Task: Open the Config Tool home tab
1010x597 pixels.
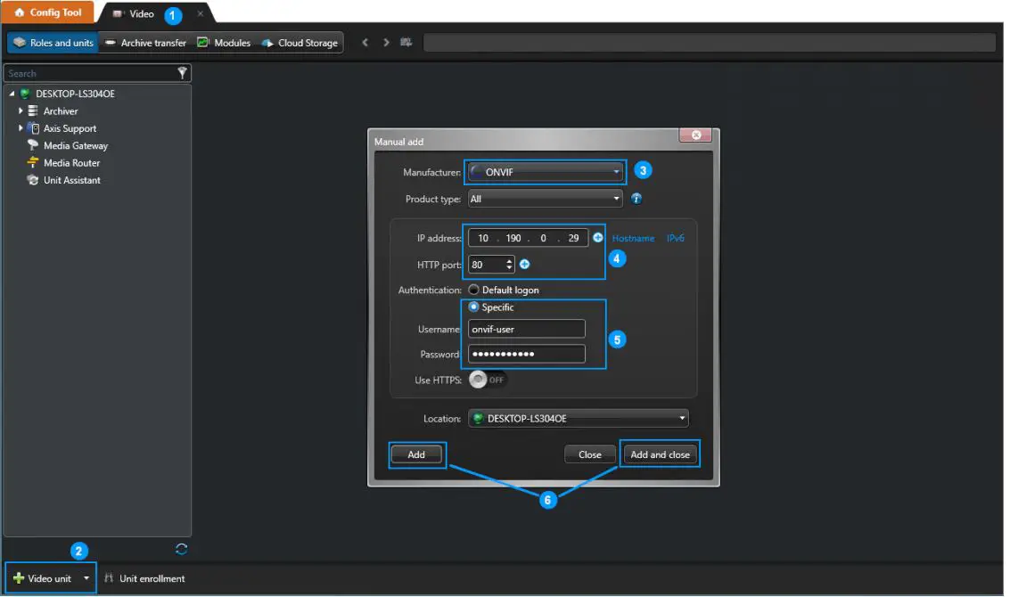Action: 47,12
